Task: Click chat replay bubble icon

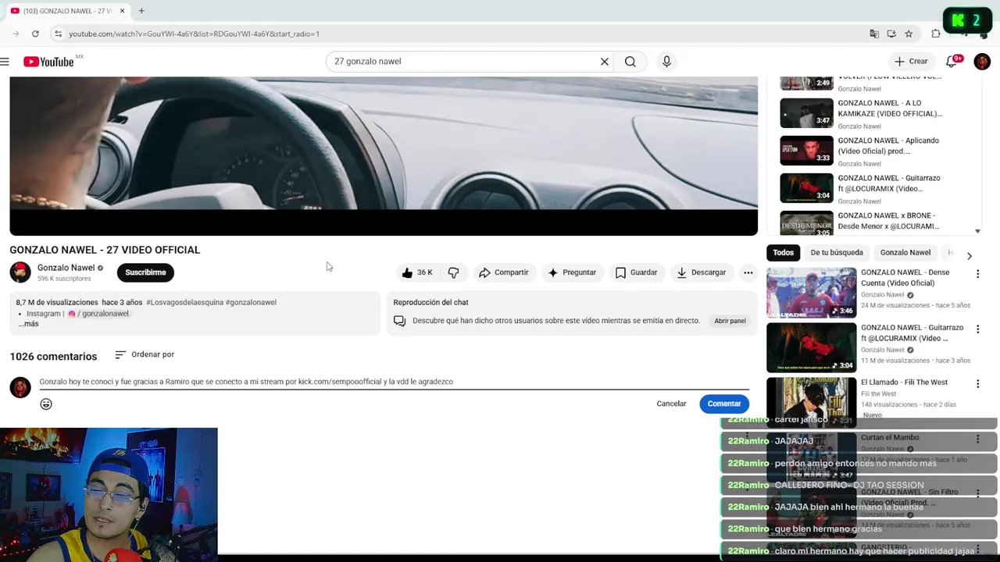Action: pos(399,321)
